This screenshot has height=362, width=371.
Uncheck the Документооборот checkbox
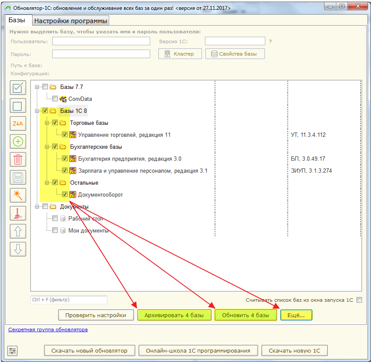click(x=65, y=194)
